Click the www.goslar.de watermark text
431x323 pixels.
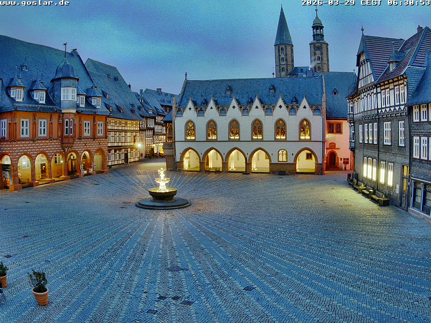(x=35, y=3)
